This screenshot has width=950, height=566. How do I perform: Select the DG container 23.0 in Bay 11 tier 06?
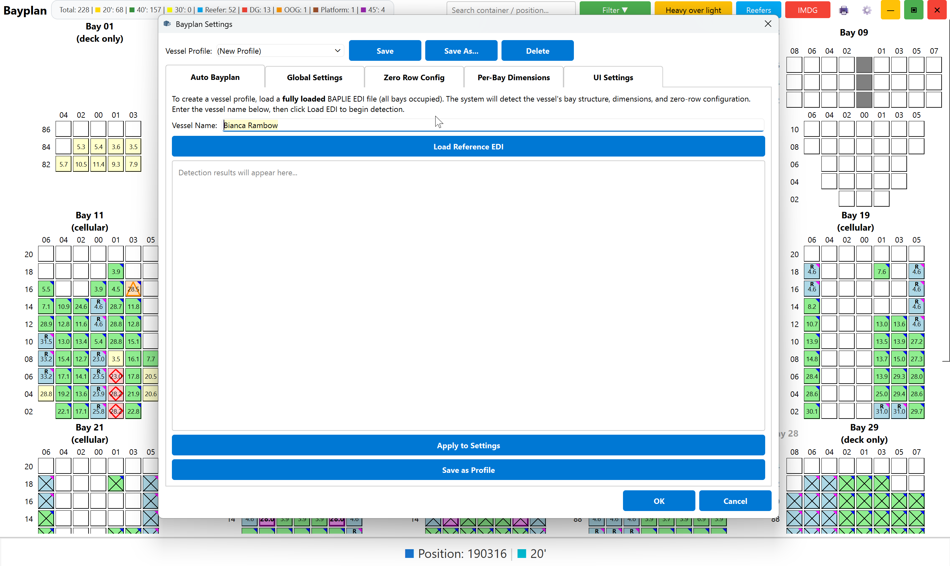(116, 376)
